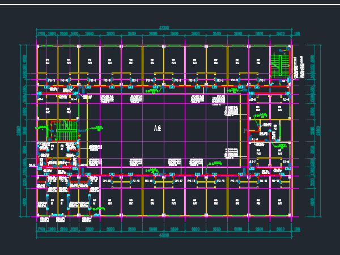
Task: Select the 1700 dimension at the bottom-left
Action: 41,228
